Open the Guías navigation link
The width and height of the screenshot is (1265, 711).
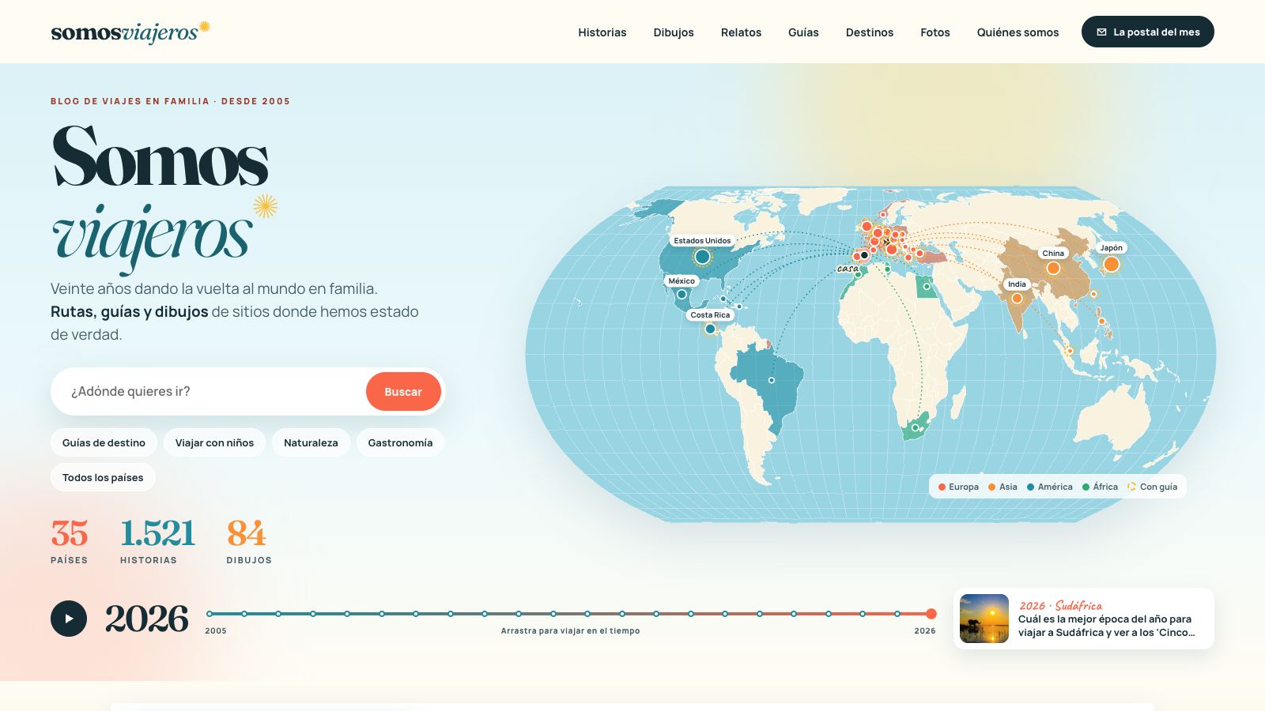[x=803, y=32]
